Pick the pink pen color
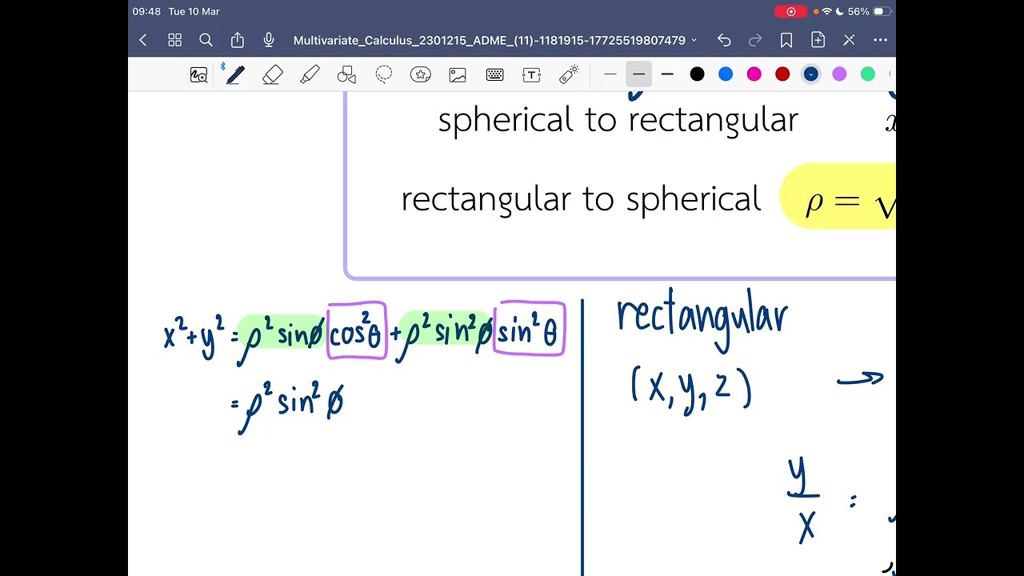The image size is (1024, 576). (x=754, y=74)
